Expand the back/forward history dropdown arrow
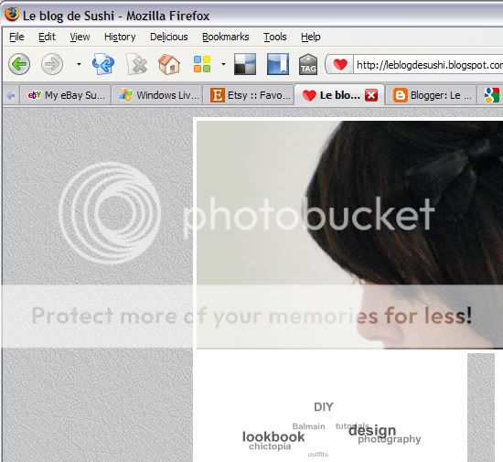The image size is (503, 462). click(79, 64)
